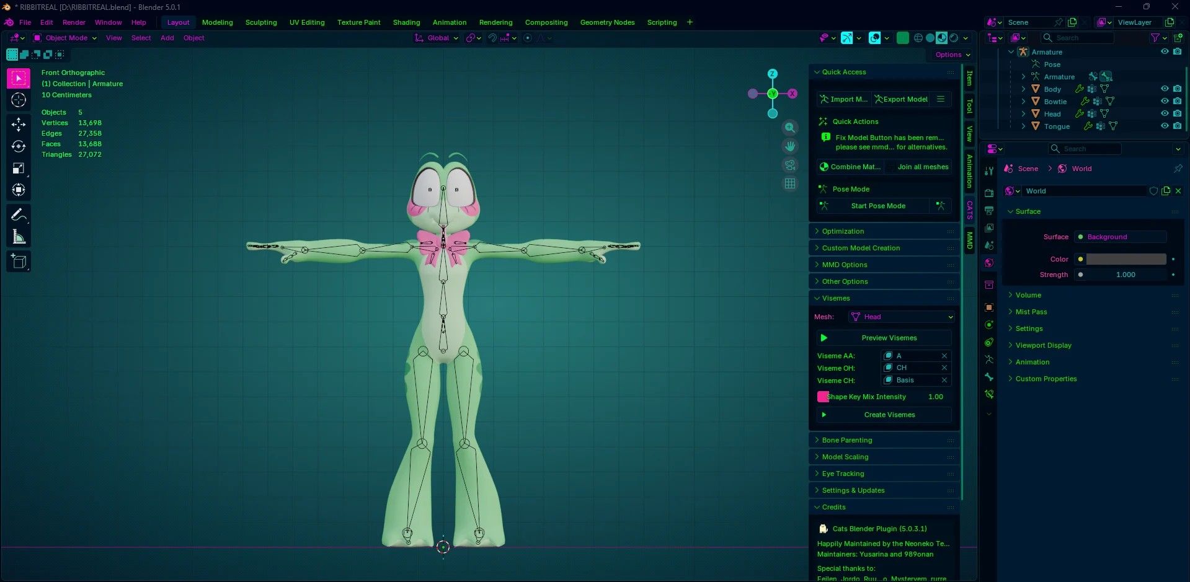Hide the Bowtie mesh in viewport

[x=1165, y=101]
